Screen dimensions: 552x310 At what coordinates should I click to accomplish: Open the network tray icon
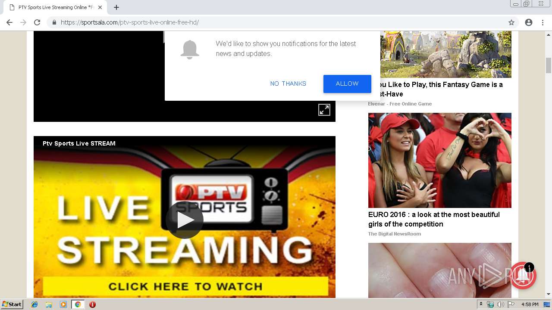[490, 304]
